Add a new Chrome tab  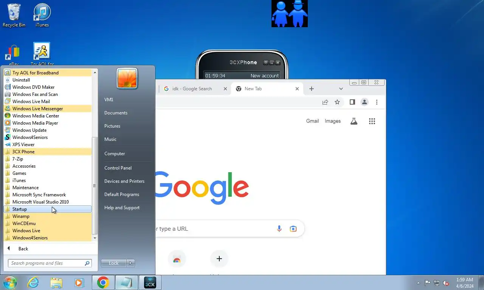[x=312, y=89]
